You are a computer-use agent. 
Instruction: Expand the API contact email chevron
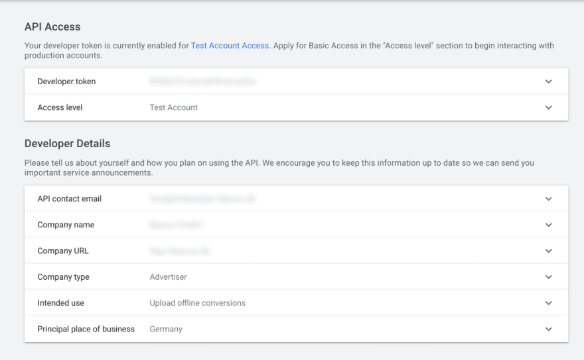[548, 199]
